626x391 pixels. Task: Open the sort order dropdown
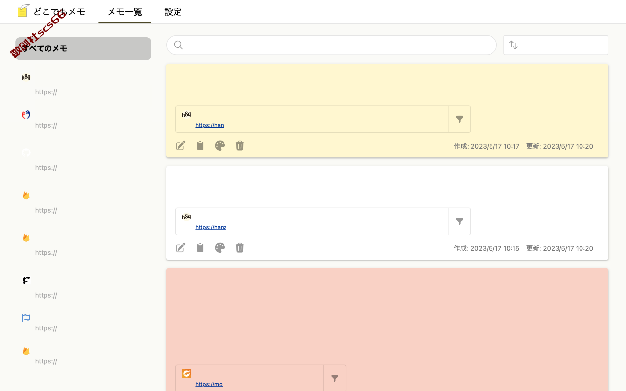(556, 45)
